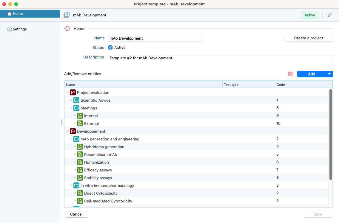This screenshot has height=223, width=339.
Task: Click the Direct Cytotoxicity green icon
Action: pyautogui.click(x=80, y=193)
